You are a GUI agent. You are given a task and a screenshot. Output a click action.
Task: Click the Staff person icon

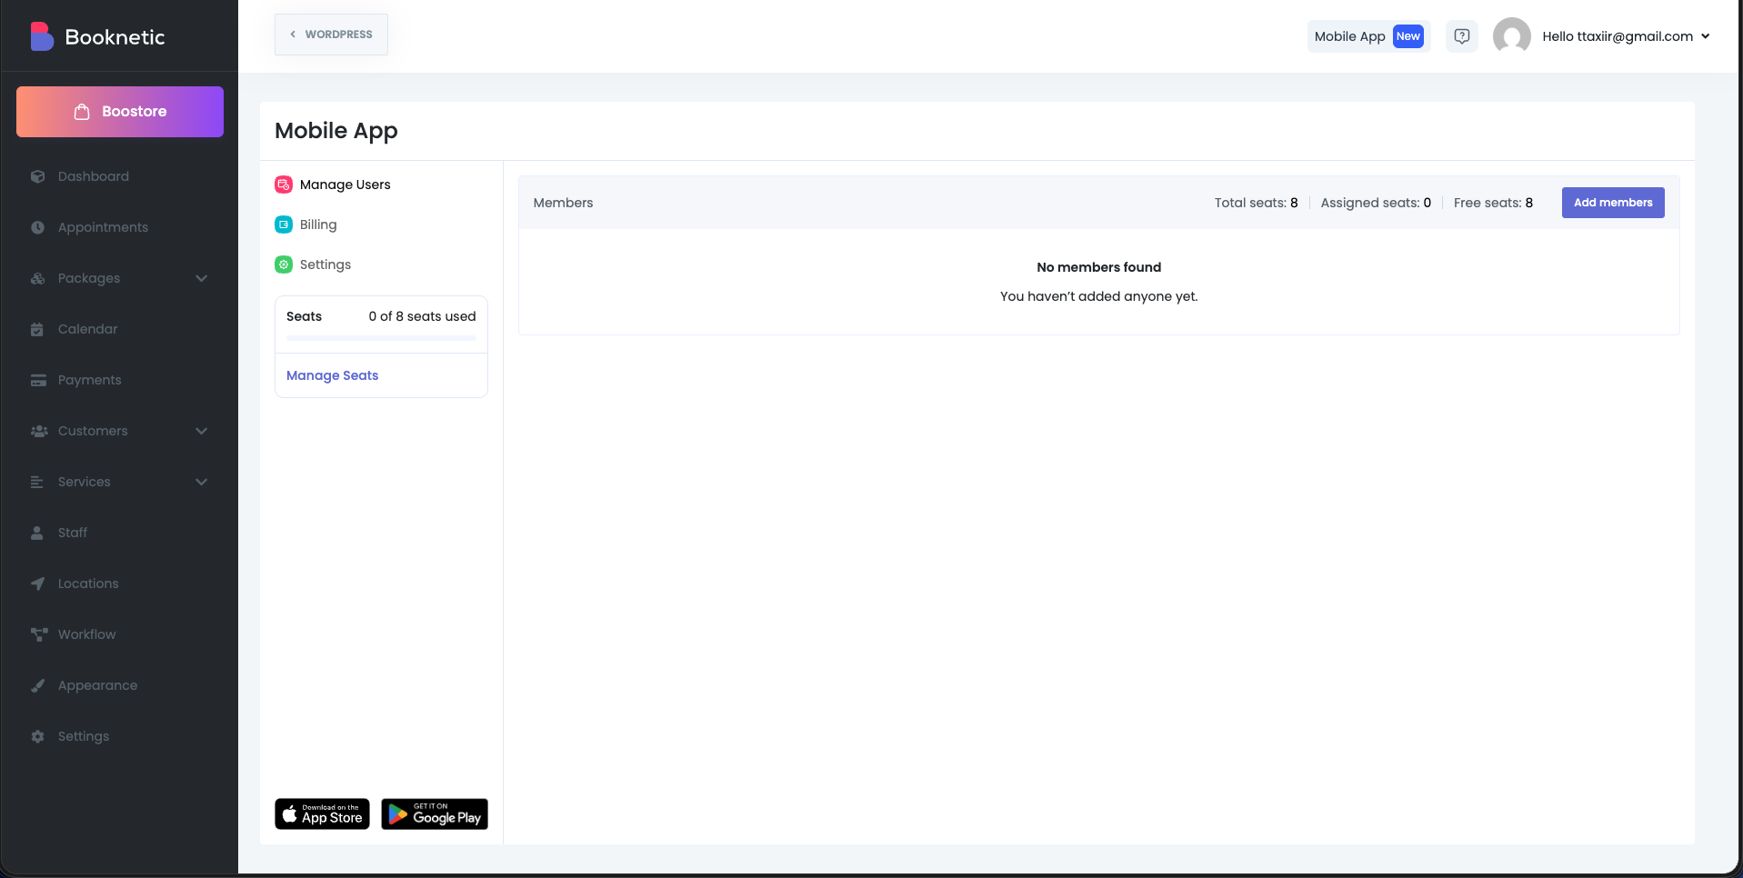[37, 533]
